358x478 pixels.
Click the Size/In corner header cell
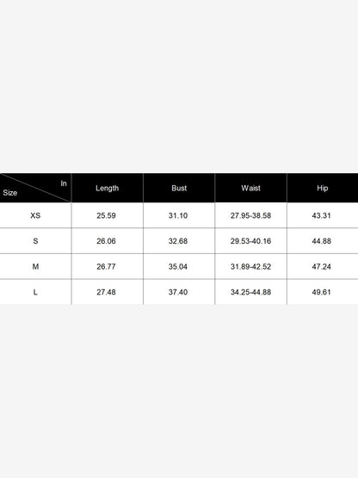pos(35,188)
